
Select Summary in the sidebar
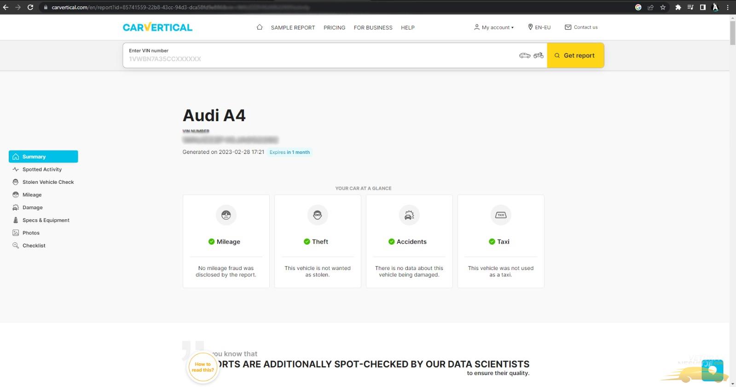[43, 157]
